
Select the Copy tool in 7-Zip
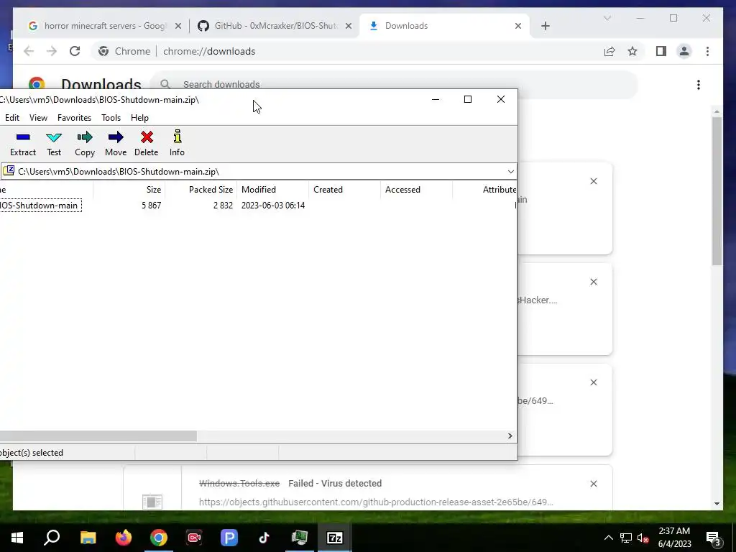[x=85, y=144]
